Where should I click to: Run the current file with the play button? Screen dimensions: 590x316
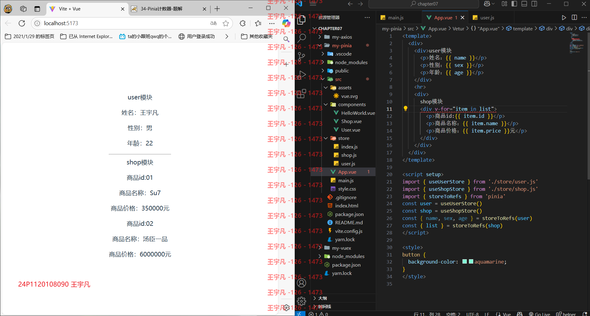click(564, 18)
